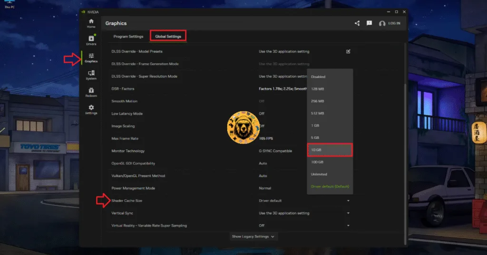
Task: Select 100 GB option
Action: click(x=330, y=162)
